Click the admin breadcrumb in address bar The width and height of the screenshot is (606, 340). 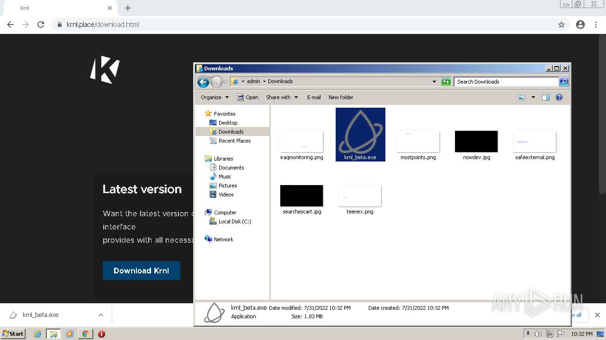[253, 81]
